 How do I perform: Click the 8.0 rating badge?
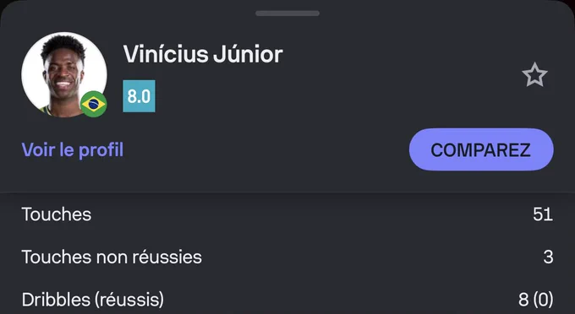click(139, 96)
